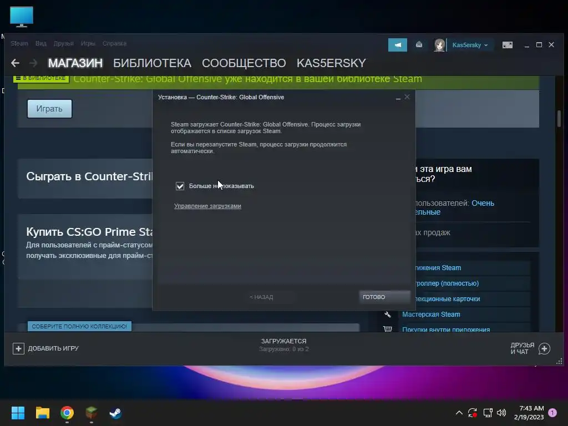Screen dimensions: 568x426
Task: Click ДОБАВИТЬ ИГРУ label
Action: (x=53, y=348)
